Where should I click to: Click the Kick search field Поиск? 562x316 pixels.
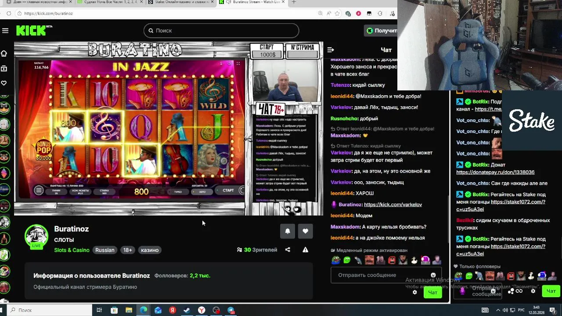(221, 31)
